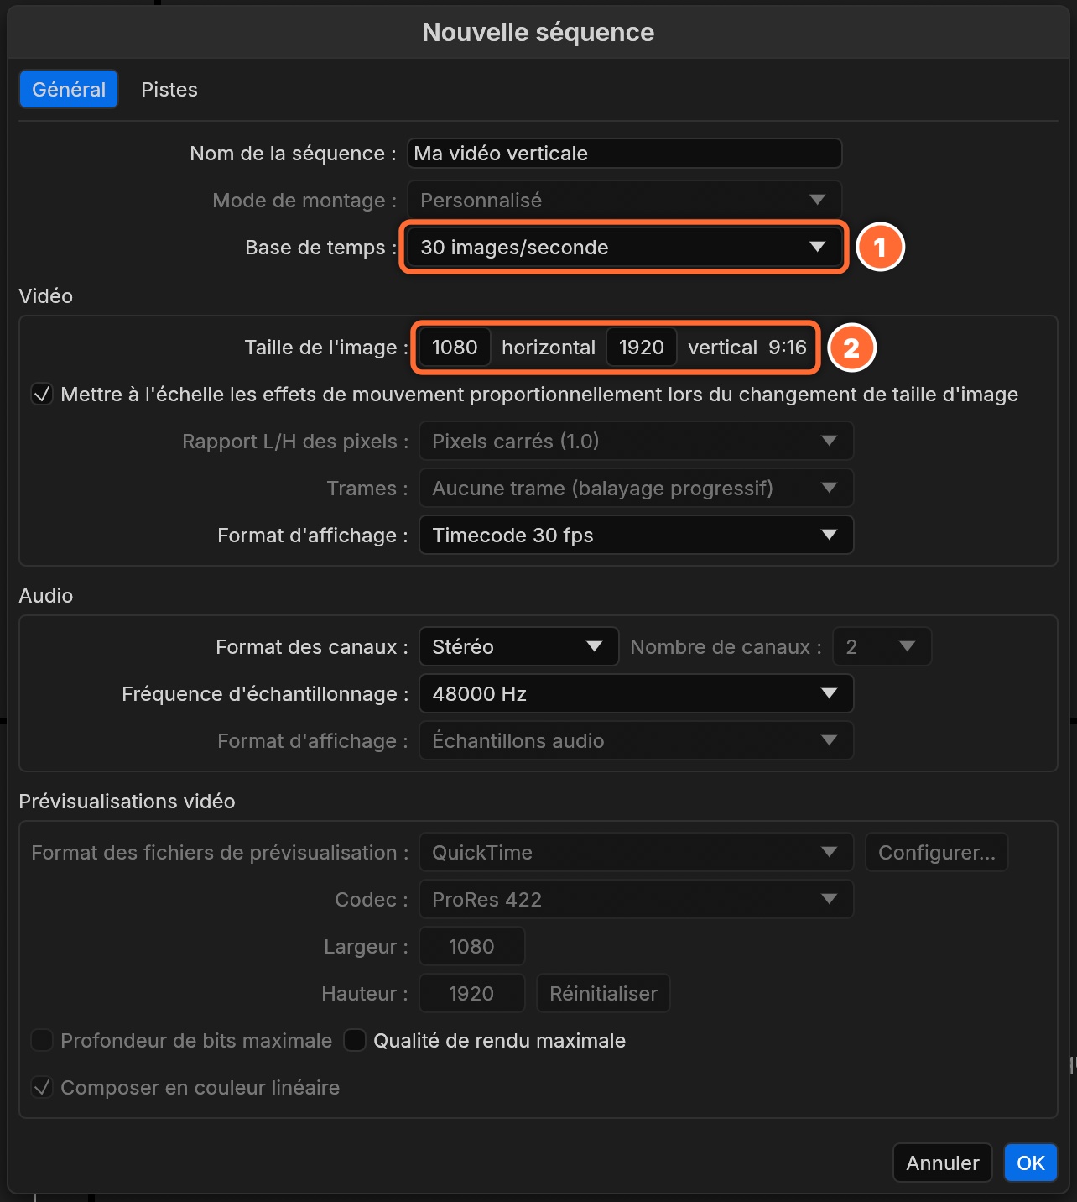The width and height of the screenshot is (1077, 1202).
Task: Enable the Qualité de rendu maximale checkbox
Action: tap(355, 1041)
